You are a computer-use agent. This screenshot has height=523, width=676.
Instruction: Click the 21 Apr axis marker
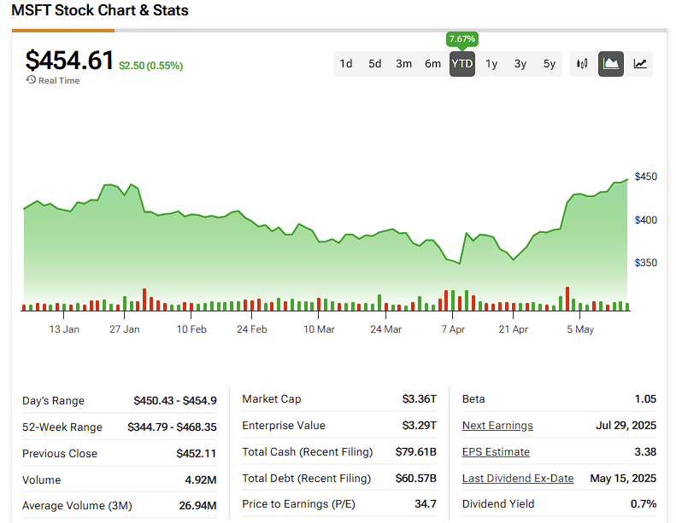[x=514, y=329]
